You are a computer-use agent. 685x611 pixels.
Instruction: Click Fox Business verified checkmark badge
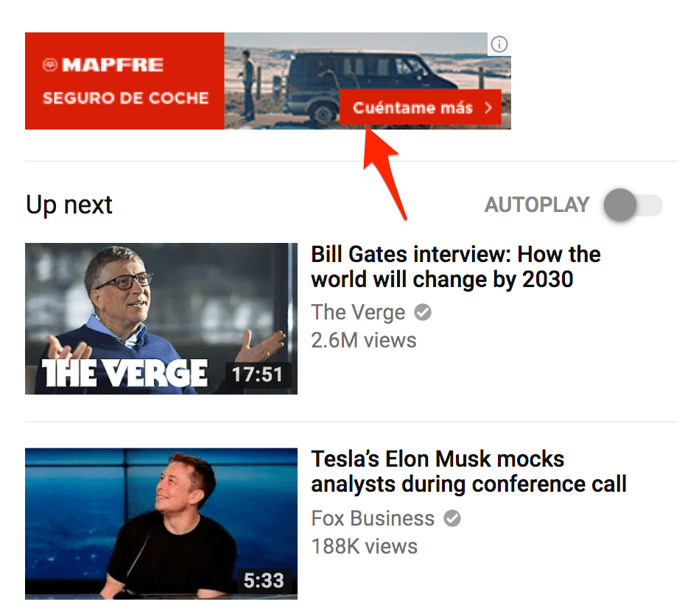tap(452, 518)
